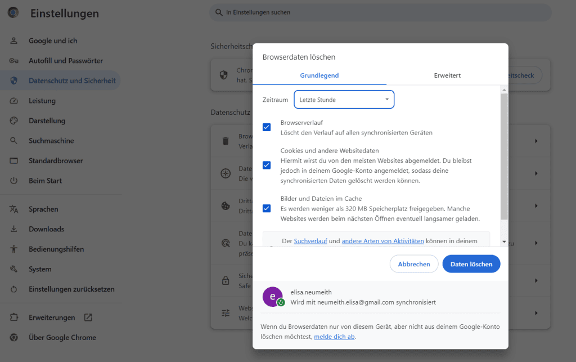Open the Suchverlauf link
Viewport: 576px width, 362px height.
[310, 241]
